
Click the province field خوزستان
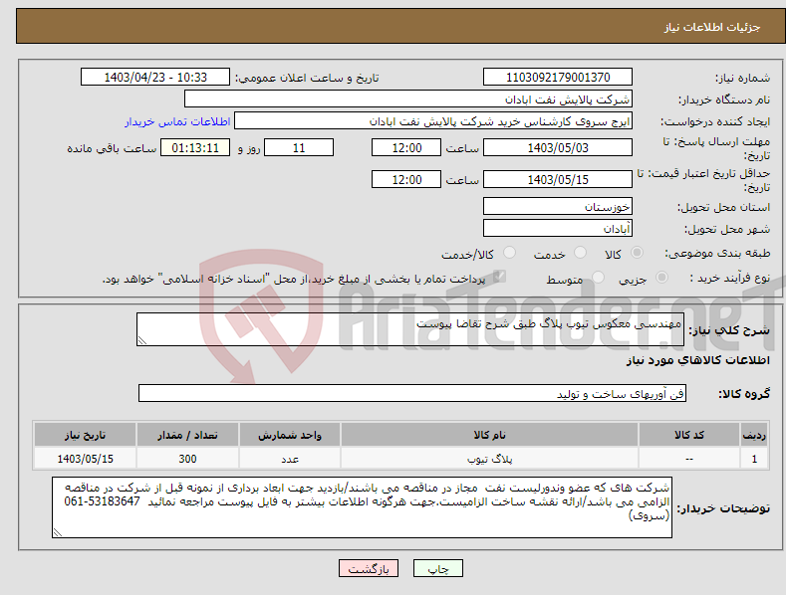tap(558, 206)
